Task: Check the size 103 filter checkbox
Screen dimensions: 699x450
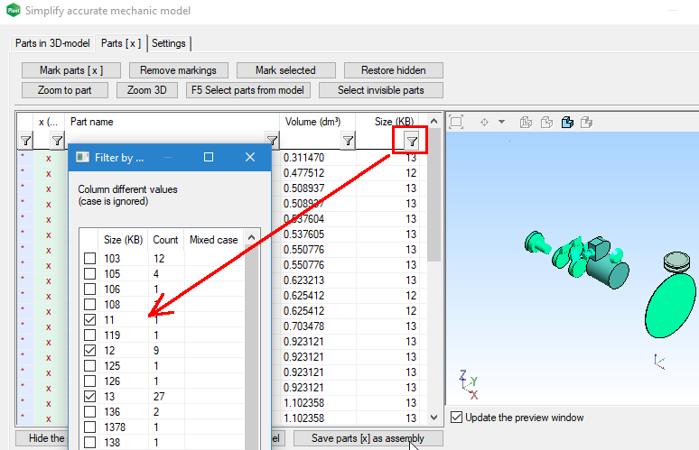Action: click(89, 259)
